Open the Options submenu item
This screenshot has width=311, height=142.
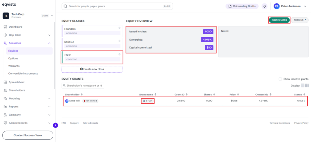pos(13,58)
